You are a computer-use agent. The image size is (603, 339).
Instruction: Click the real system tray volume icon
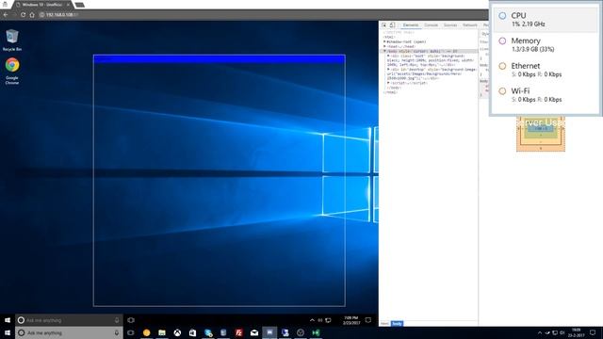tap(562, 332)
